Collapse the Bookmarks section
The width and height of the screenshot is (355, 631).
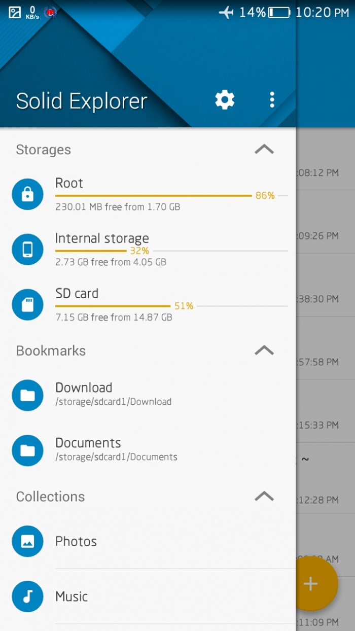tap(264, 350)
